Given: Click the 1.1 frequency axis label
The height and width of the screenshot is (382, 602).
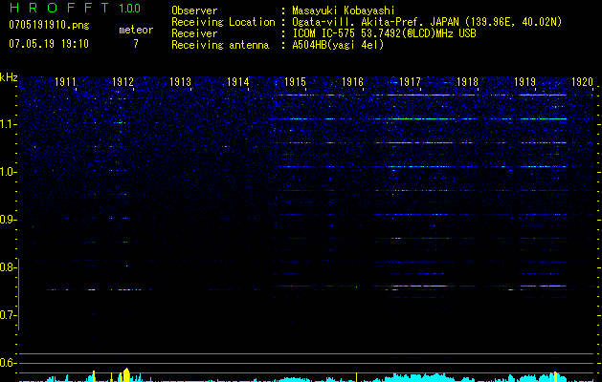Looking at the screenshot, I should coord(8,124).
